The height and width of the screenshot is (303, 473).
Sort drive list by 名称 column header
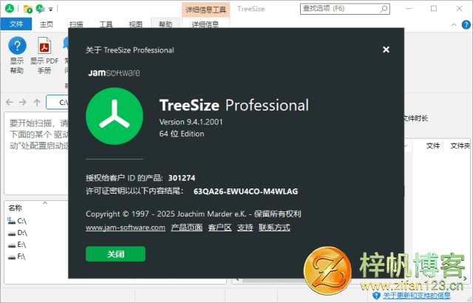15,208
